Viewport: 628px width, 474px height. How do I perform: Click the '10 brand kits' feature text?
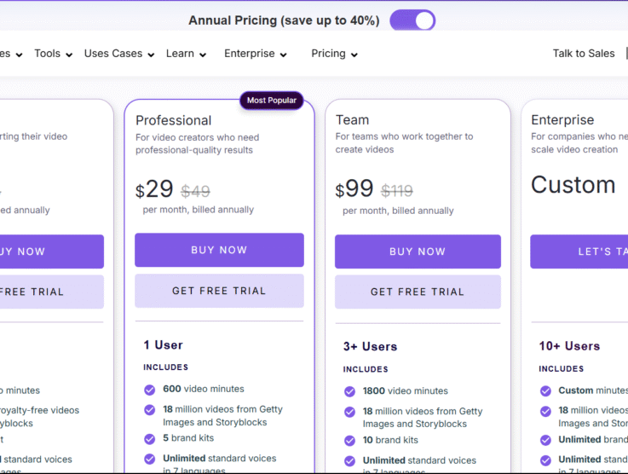click(390, 441)
